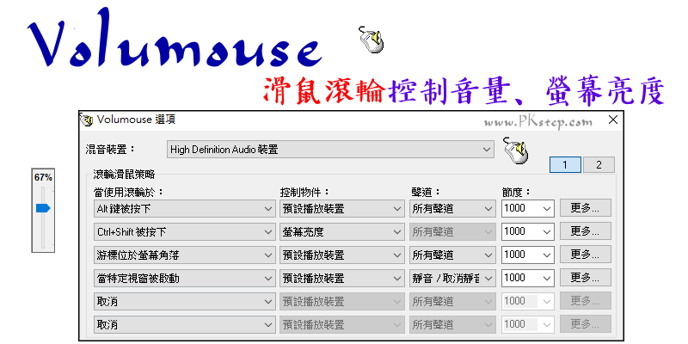Open the 'Alt 鍵被按下' rule dropdown
This screenshot has width=688, height=344.
click(185, 209)
